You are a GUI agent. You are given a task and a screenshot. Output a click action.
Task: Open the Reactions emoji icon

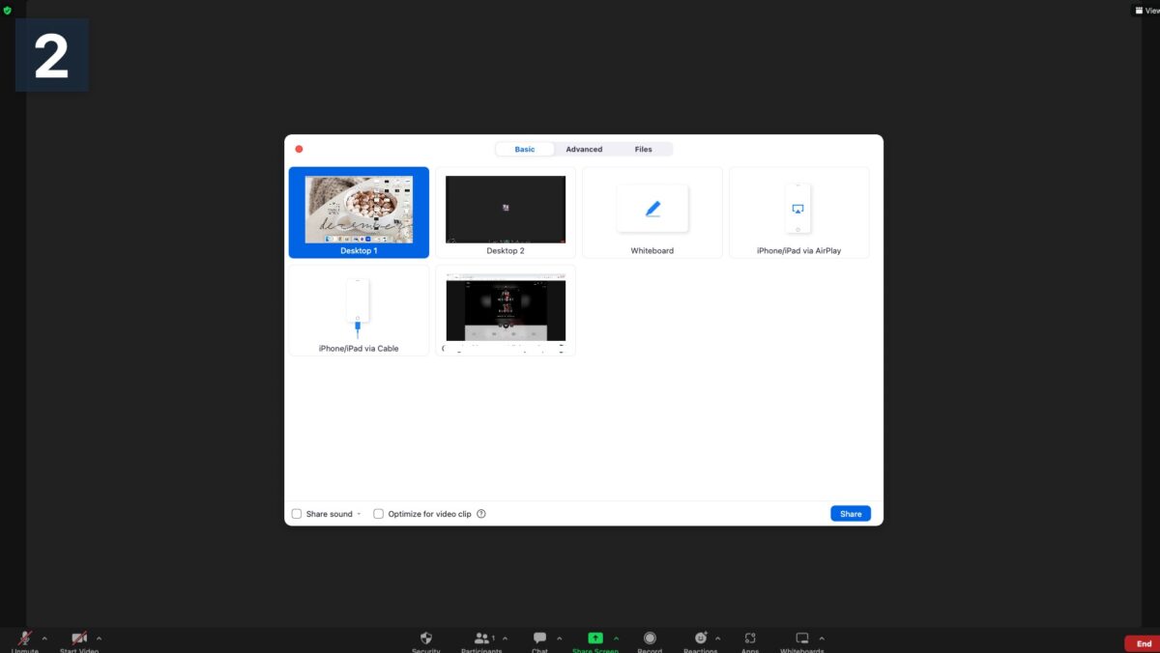(701, 639)
